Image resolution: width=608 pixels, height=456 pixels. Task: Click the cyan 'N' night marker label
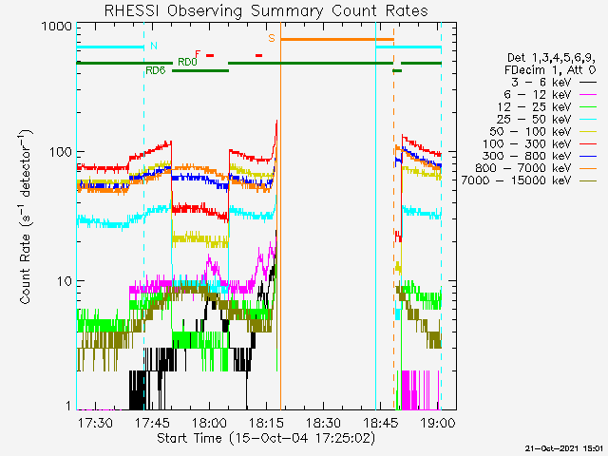(x=154, y=46)
